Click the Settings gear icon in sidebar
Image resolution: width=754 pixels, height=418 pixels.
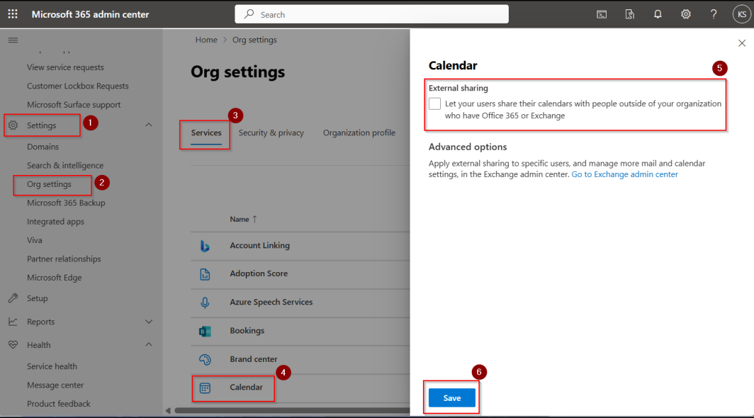(13, 125)
